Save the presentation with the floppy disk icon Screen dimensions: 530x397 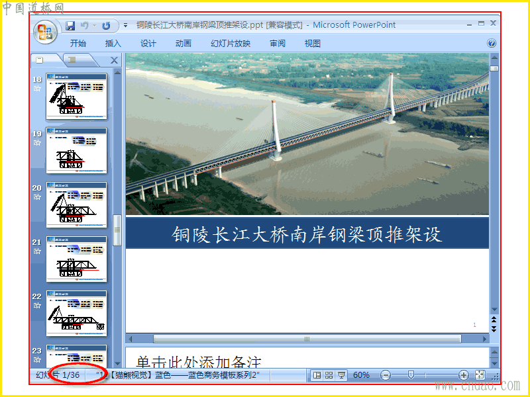coord(70,25)
